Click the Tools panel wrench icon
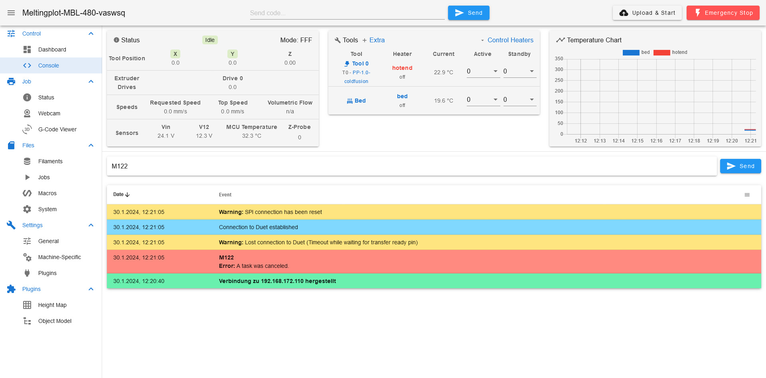Image resolution: width=766 pixels, height=378 pixels. (338, 40)
